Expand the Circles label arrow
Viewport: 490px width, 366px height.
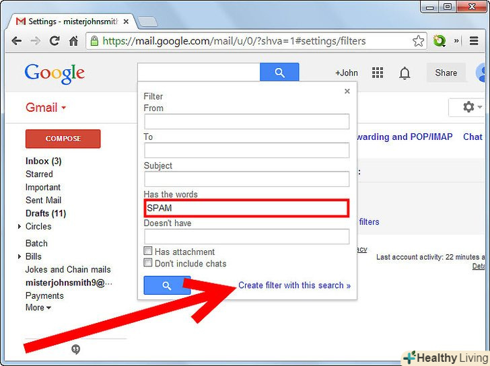(20, 226)
